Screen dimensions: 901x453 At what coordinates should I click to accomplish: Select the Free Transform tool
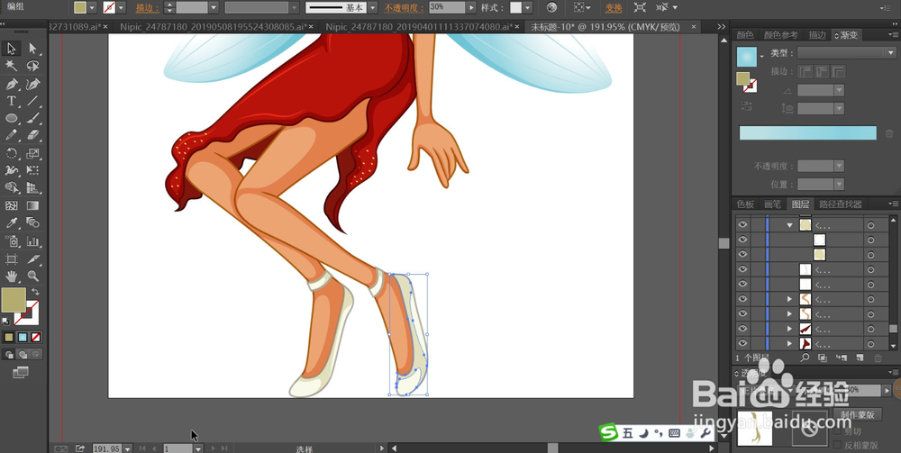(x=32, y=170)
